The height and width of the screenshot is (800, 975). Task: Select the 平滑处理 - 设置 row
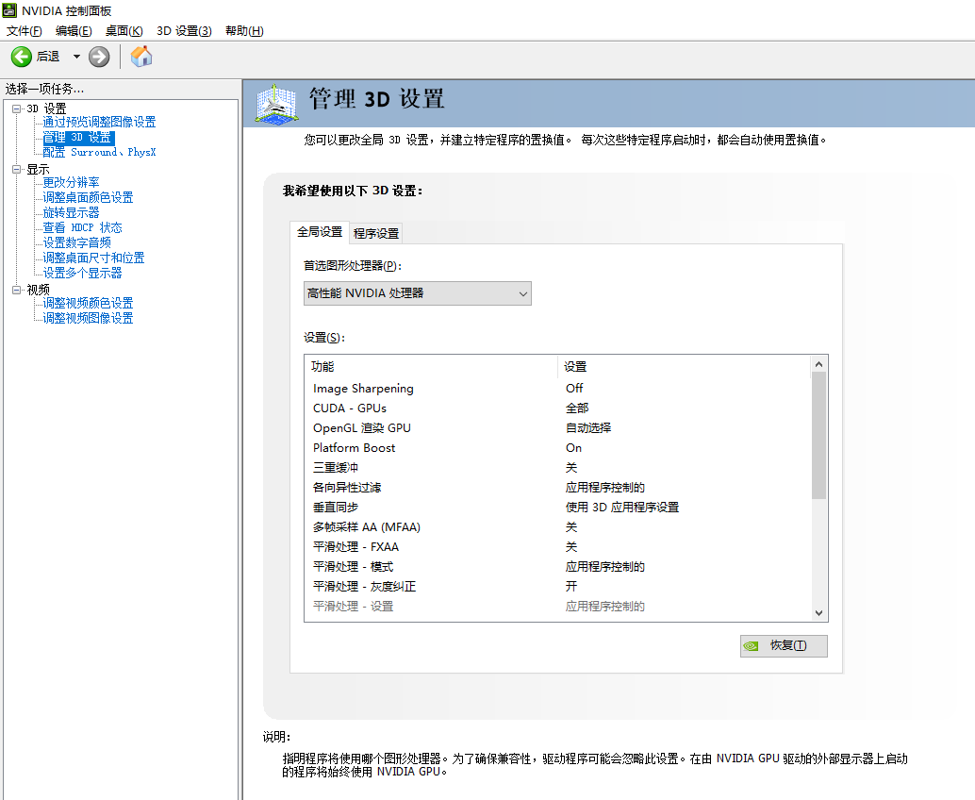[x=558, y=607]
